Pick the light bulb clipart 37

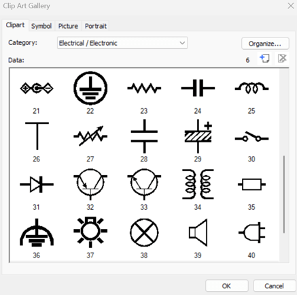coord(90,232)
